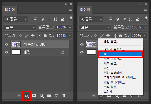The height and width of the screenshot is (104, 151).
Task: Choose 획... stroke from the menu
Action: [x=120, y=54]
